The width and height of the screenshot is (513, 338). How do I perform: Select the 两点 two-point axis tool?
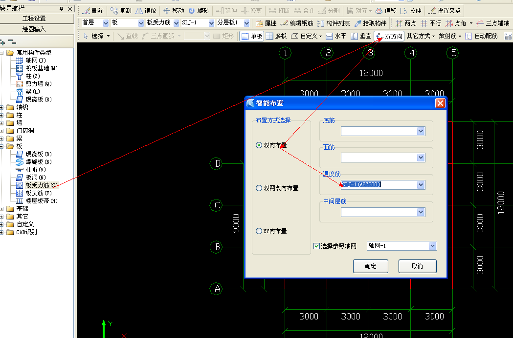(x=406, y=23)
